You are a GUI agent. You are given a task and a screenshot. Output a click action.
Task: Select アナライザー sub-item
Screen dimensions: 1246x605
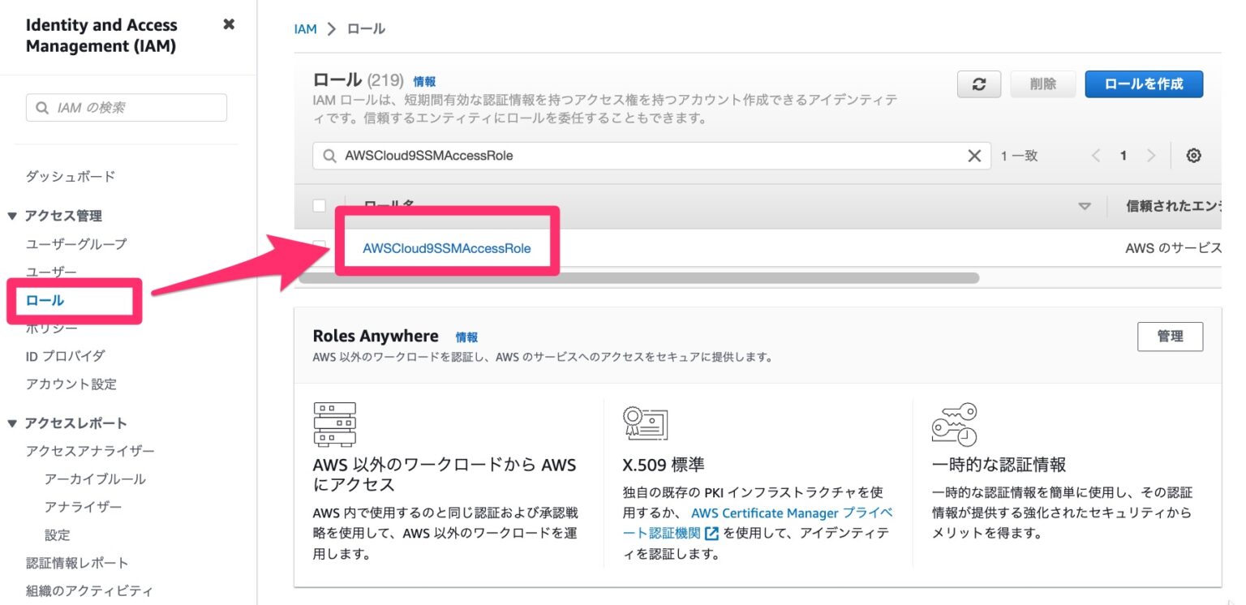pyautogui.click(x=84, y=507)
